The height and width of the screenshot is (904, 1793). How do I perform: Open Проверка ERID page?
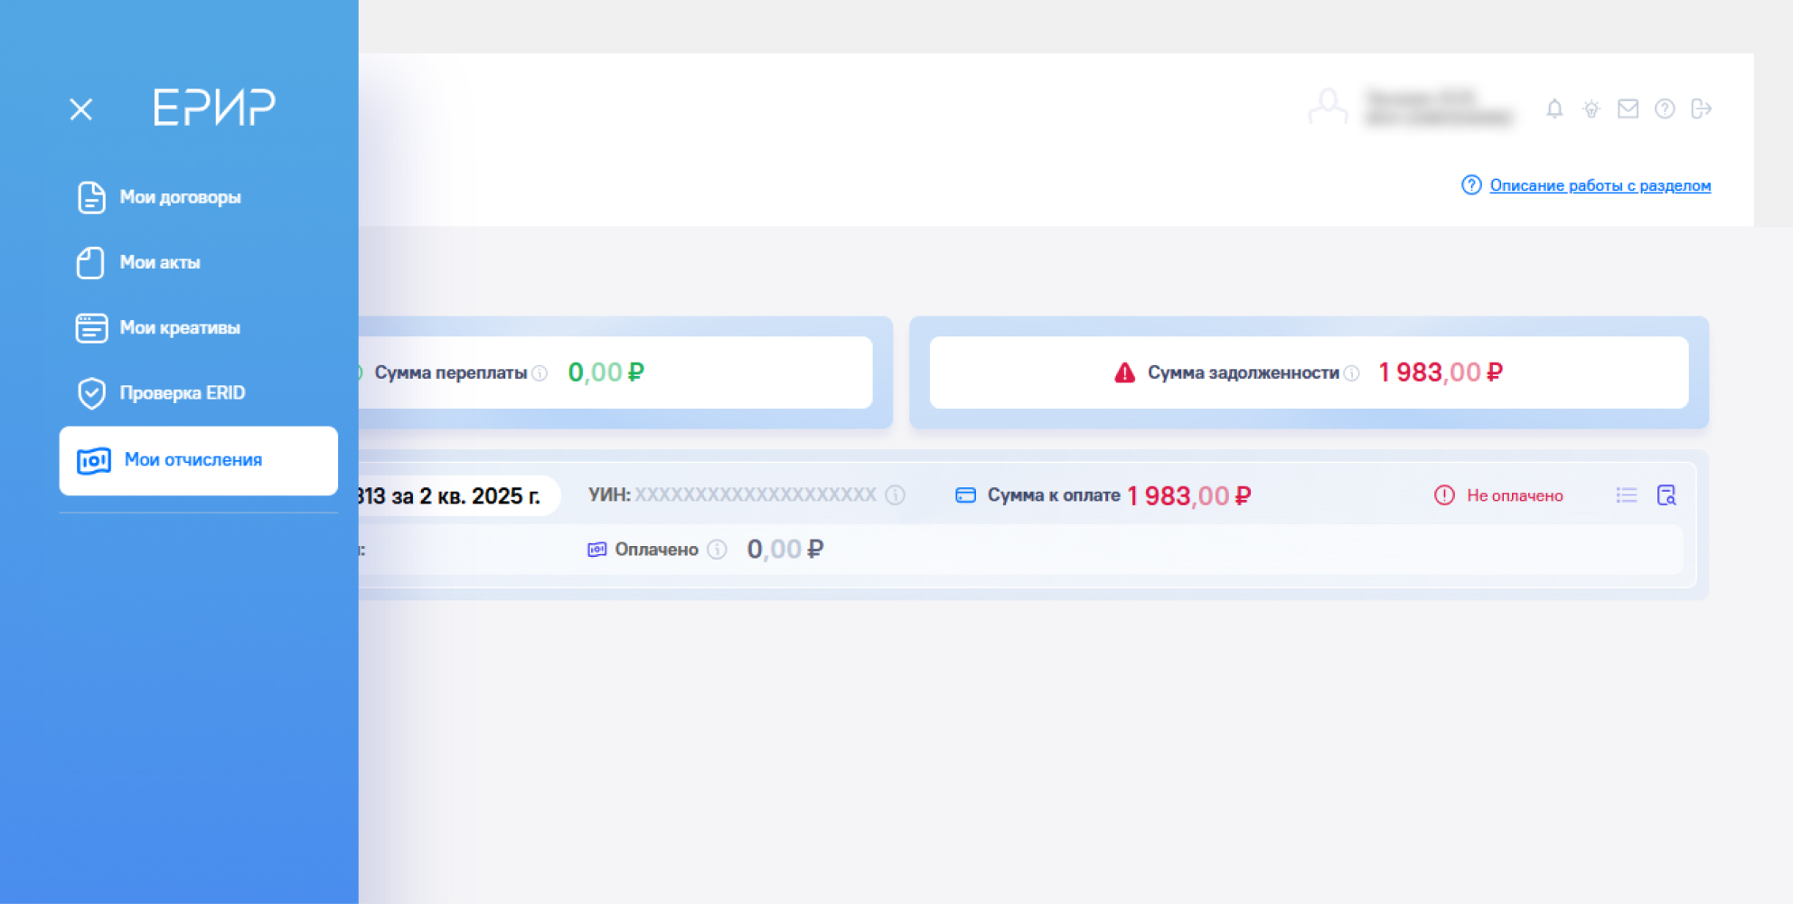tap(181, 393)
